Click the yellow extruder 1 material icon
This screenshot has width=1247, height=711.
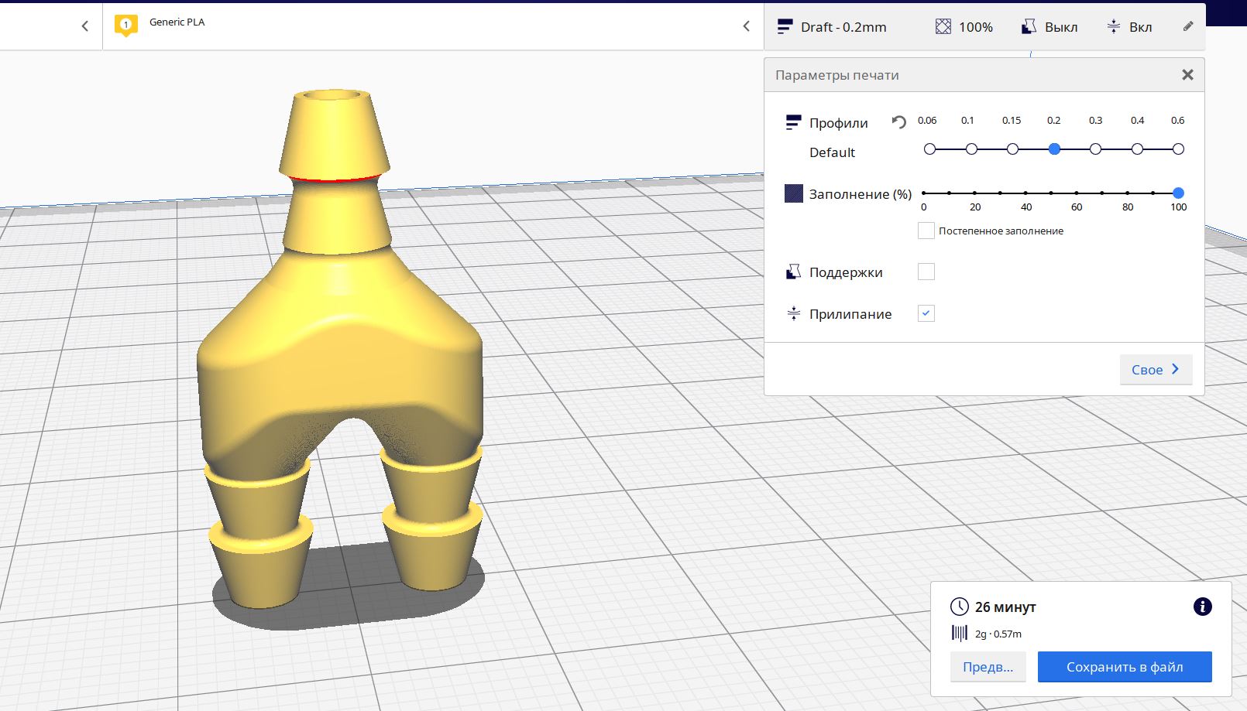pos(125,25)
